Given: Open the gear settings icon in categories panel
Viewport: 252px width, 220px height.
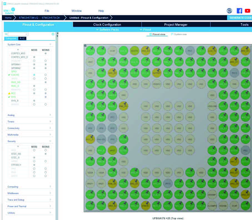Looking at the screenshot, I should [x=53, y=34].
